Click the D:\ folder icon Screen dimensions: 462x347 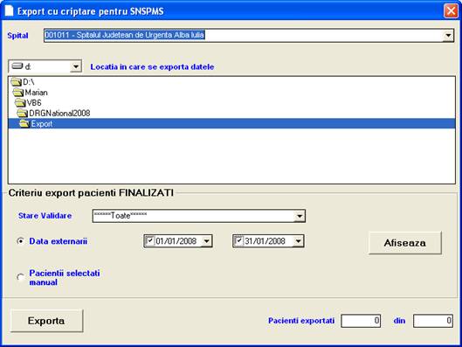(x=17, y=82)
